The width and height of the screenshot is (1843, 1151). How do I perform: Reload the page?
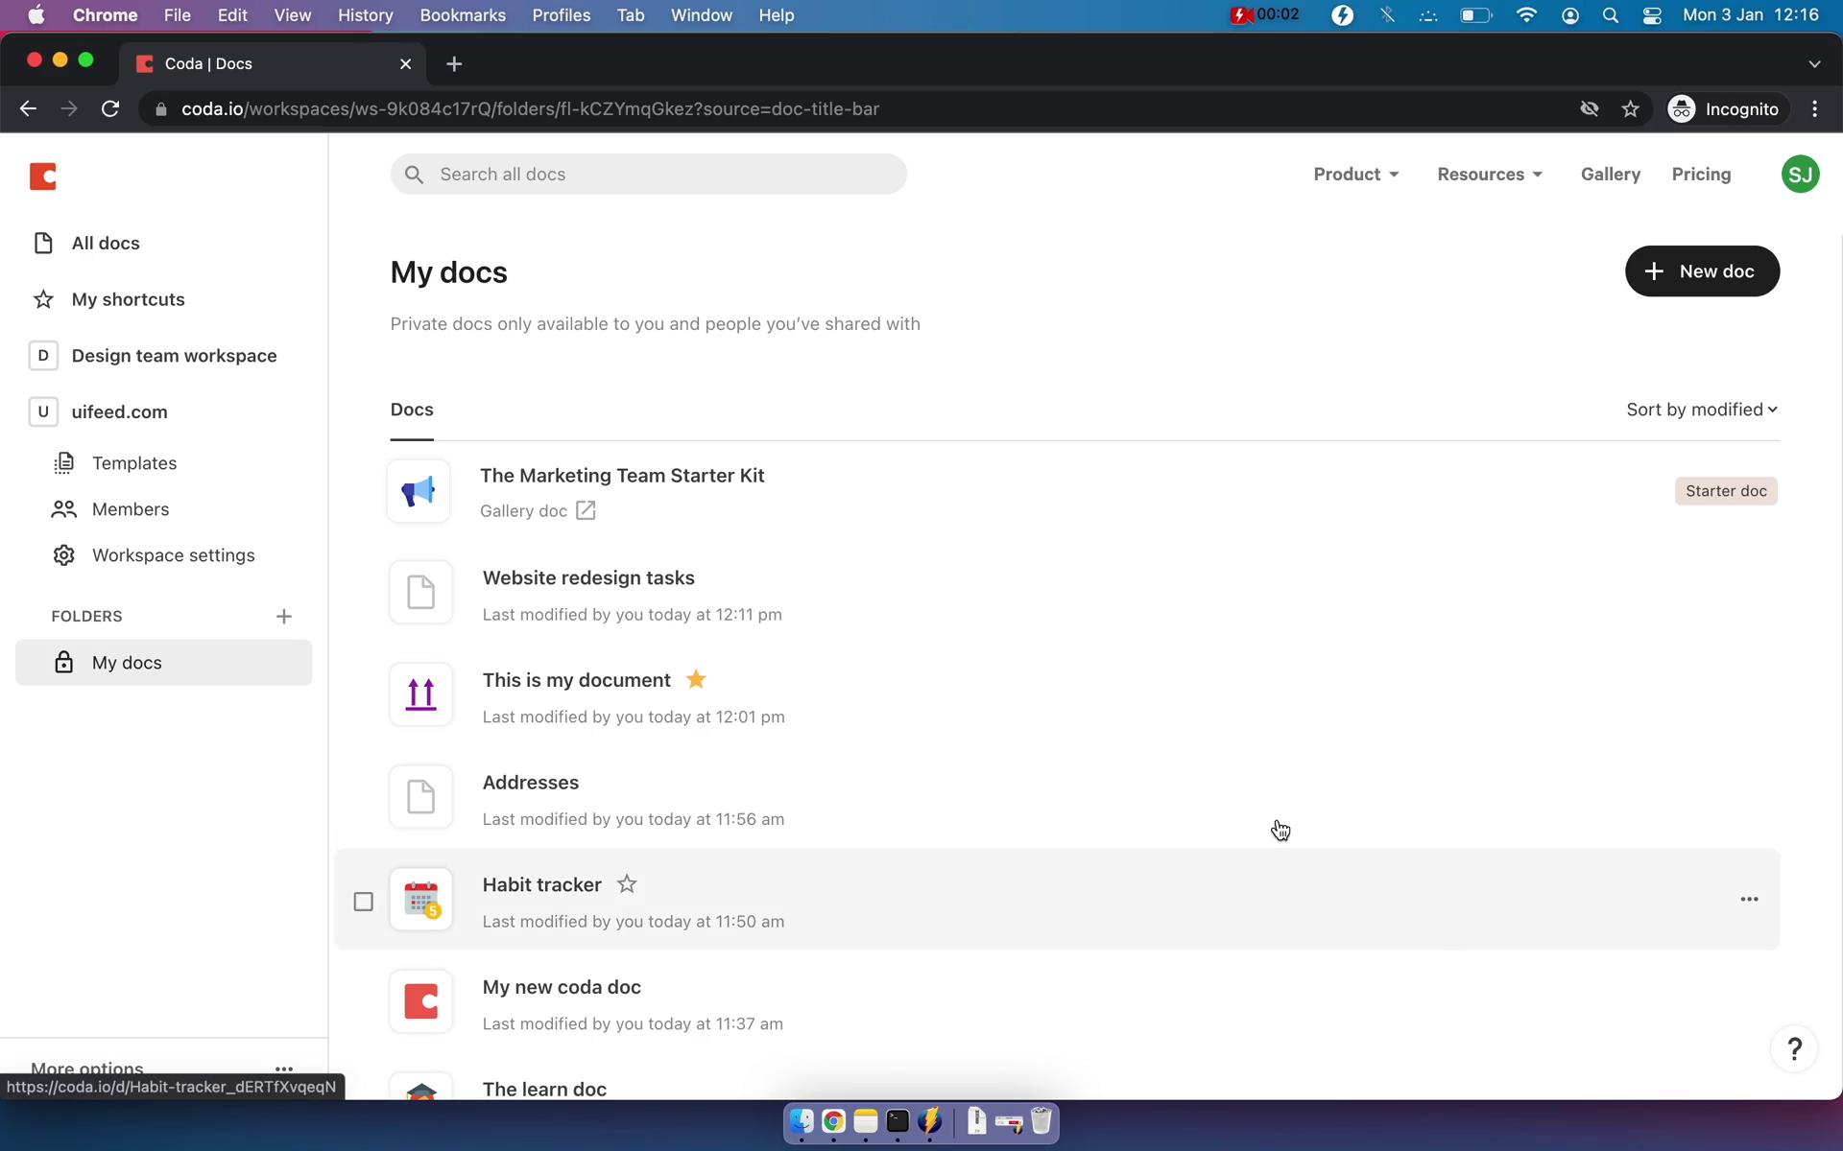pyautogui.click(x=110, y=108)
